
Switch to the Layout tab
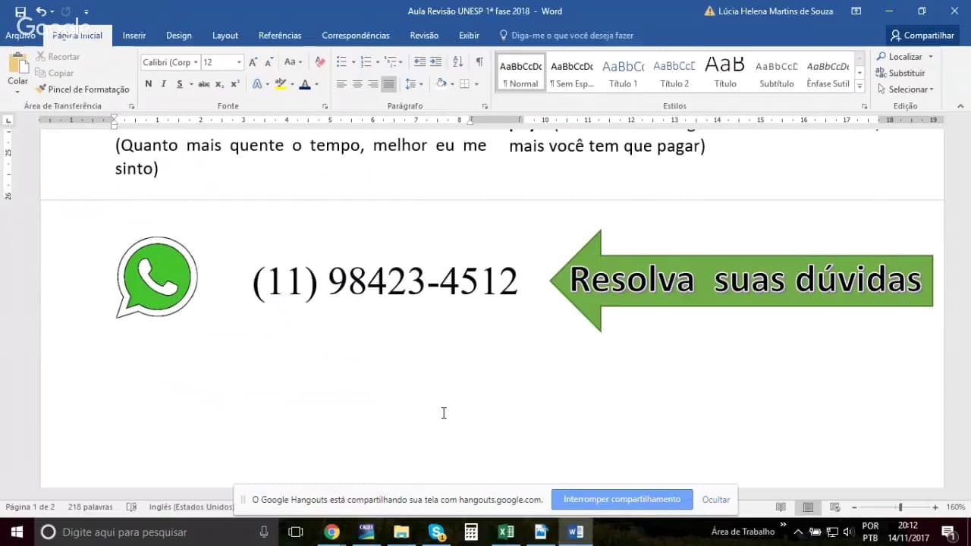point(225,36)
